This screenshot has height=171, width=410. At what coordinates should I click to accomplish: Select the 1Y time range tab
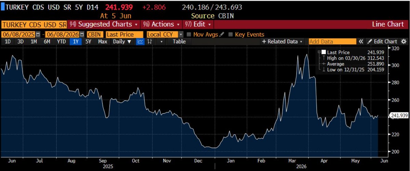(76, 42)
